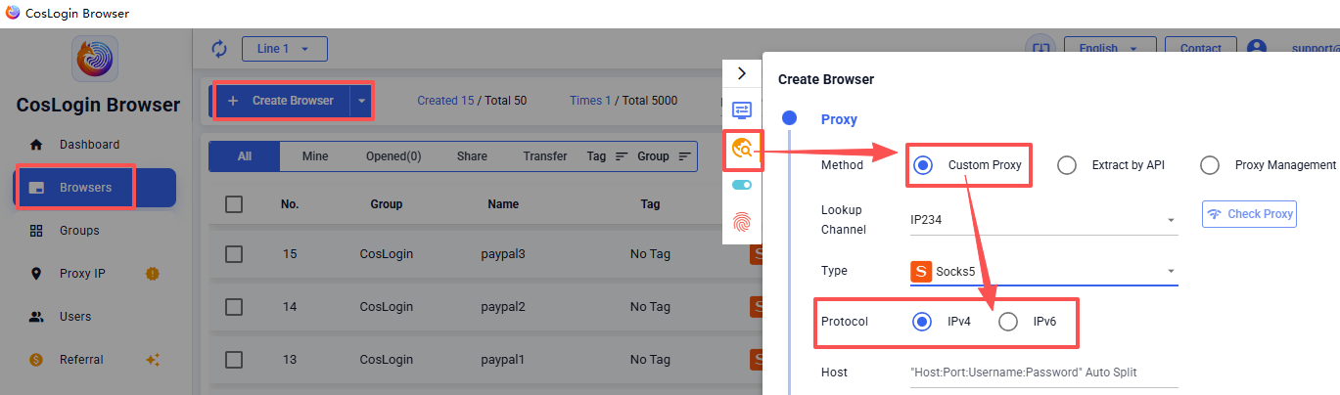Click the round icon left of English
This screenshot has width=1340, height=395.
(x=1040, y=49)
